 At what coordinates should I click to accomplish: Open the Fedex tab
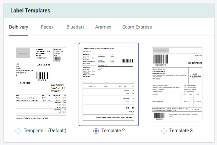pos(47,27)
